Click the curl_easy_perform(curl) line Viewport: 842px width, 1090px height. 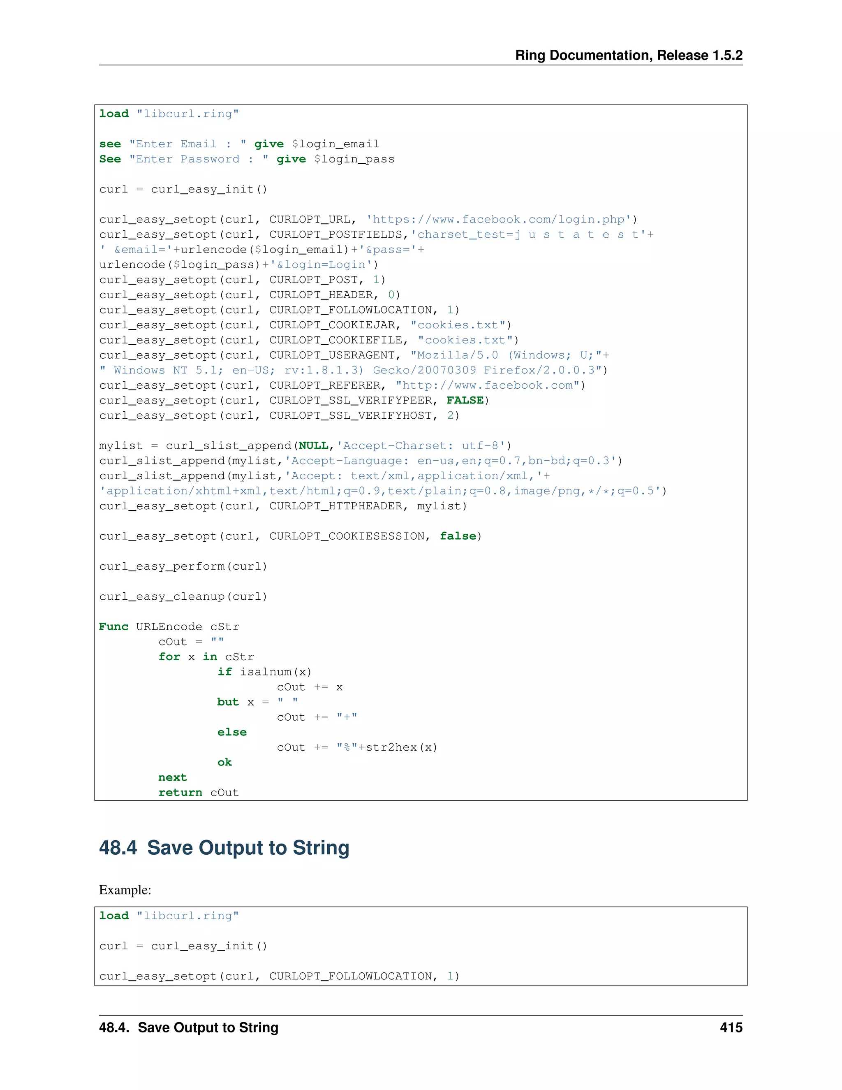pos(183,566)
